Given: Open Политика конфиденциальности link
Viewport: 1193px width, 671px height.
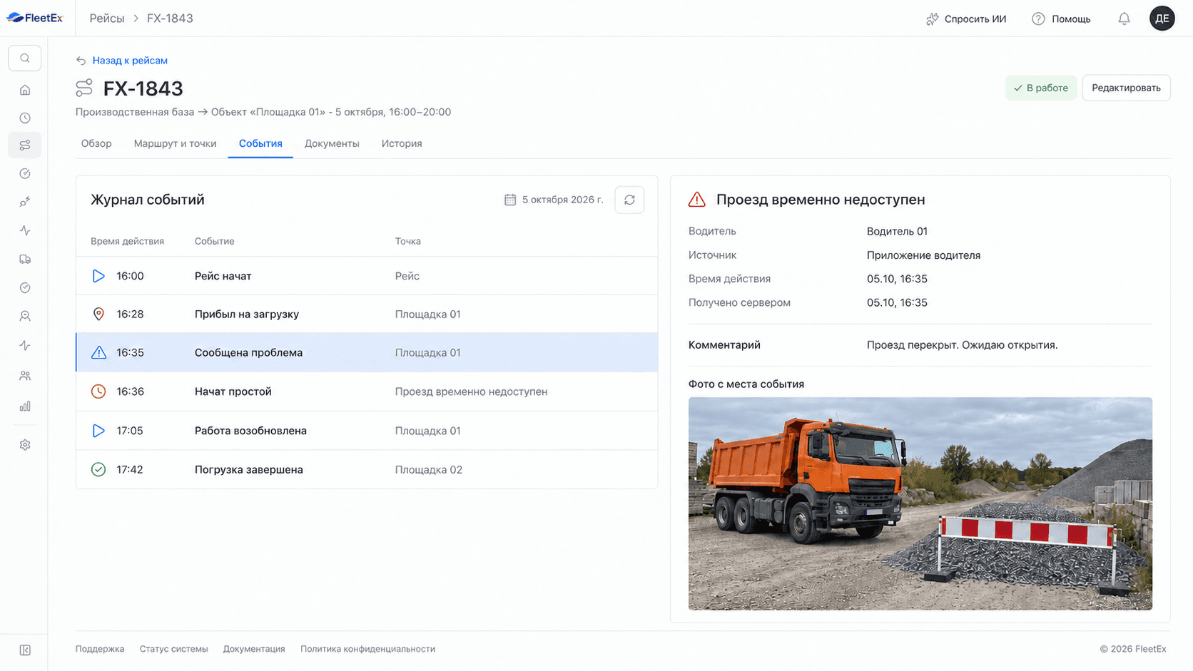Looking at the screenshot, I should [367, 649].
